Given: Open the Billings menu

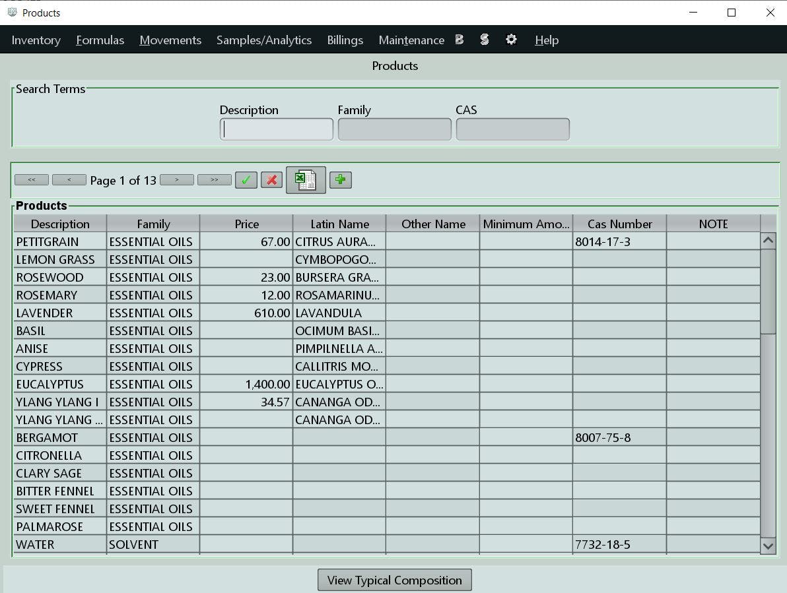Looking at the screenshot, I should point(345,40).
